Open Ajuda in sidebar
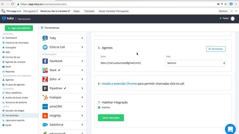The height and width of the screenshot is (134, 239). (8, 125)
